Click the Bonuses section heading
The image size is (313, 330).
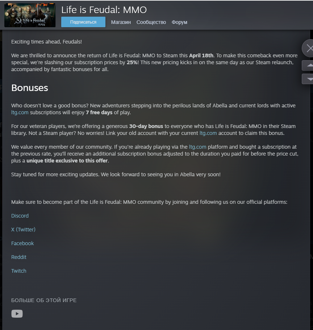pyautogui.click(x=30, y=88)
